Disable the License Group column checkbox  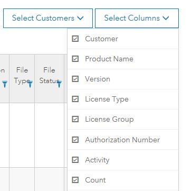(75, 119)
